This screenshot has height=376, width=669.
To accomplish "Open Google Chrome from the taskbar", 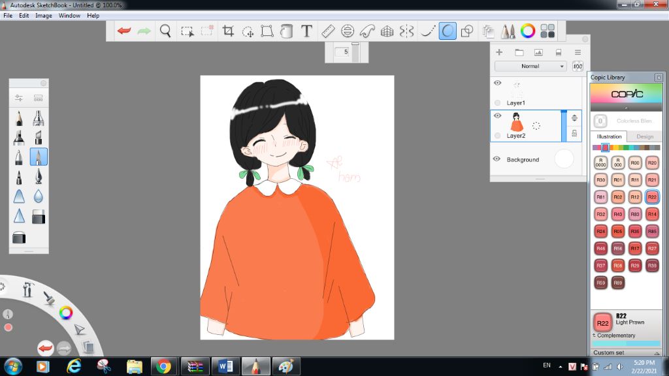I will click(x=163, y=366).
